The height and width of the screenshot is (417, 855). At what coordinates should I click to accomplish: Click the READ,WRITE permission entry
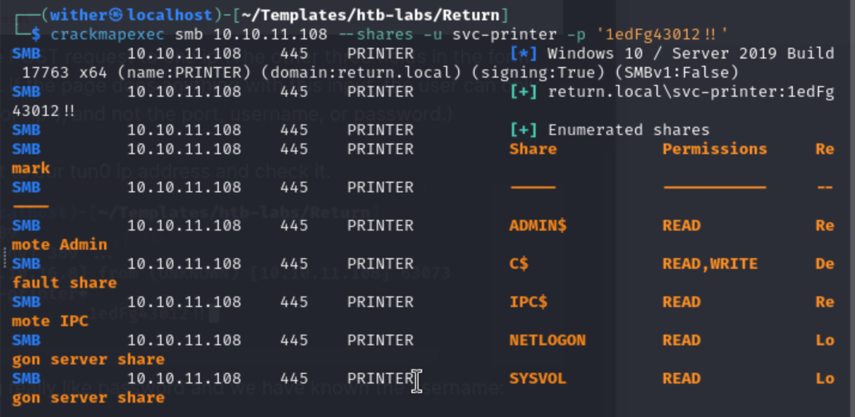(710, 263)
